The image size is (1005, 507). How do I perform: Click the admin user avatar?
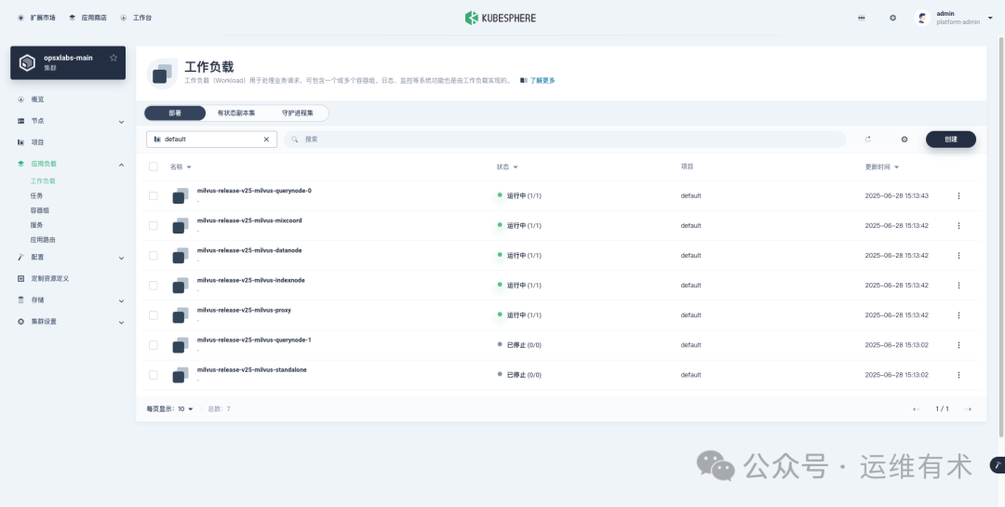921,18
